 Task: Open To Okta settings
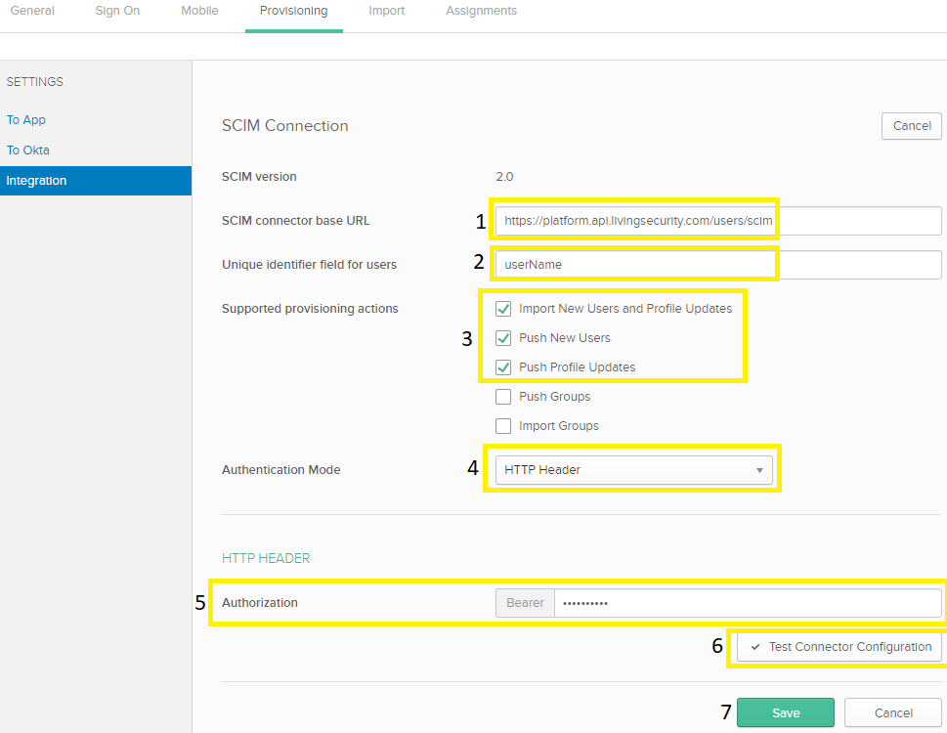tap(27, 150)
